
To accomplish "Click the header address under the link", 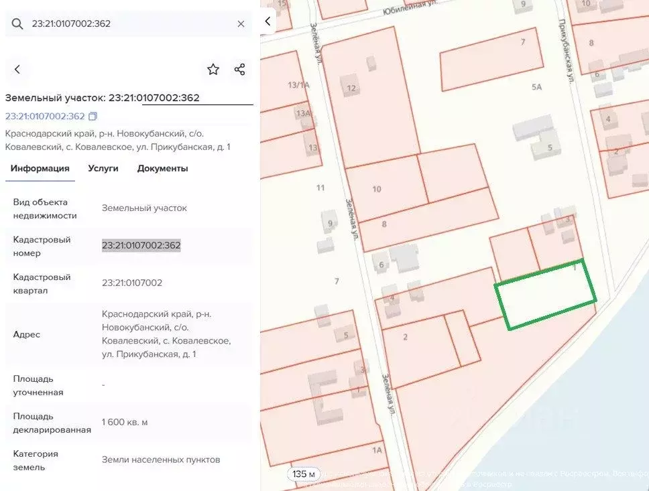I will pyautogui.click(x=117, y=140).
